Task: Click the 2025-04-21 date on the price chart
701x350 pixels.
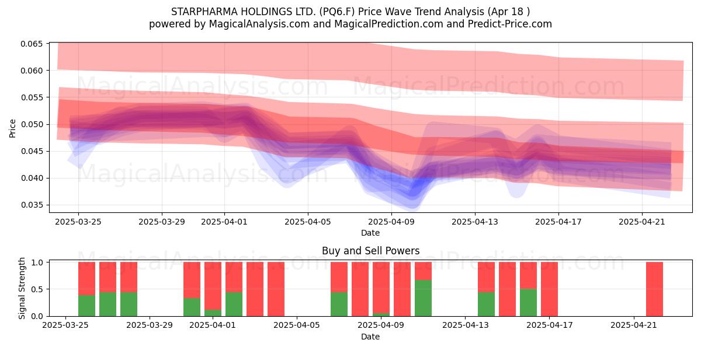Action: pos(642,222)
